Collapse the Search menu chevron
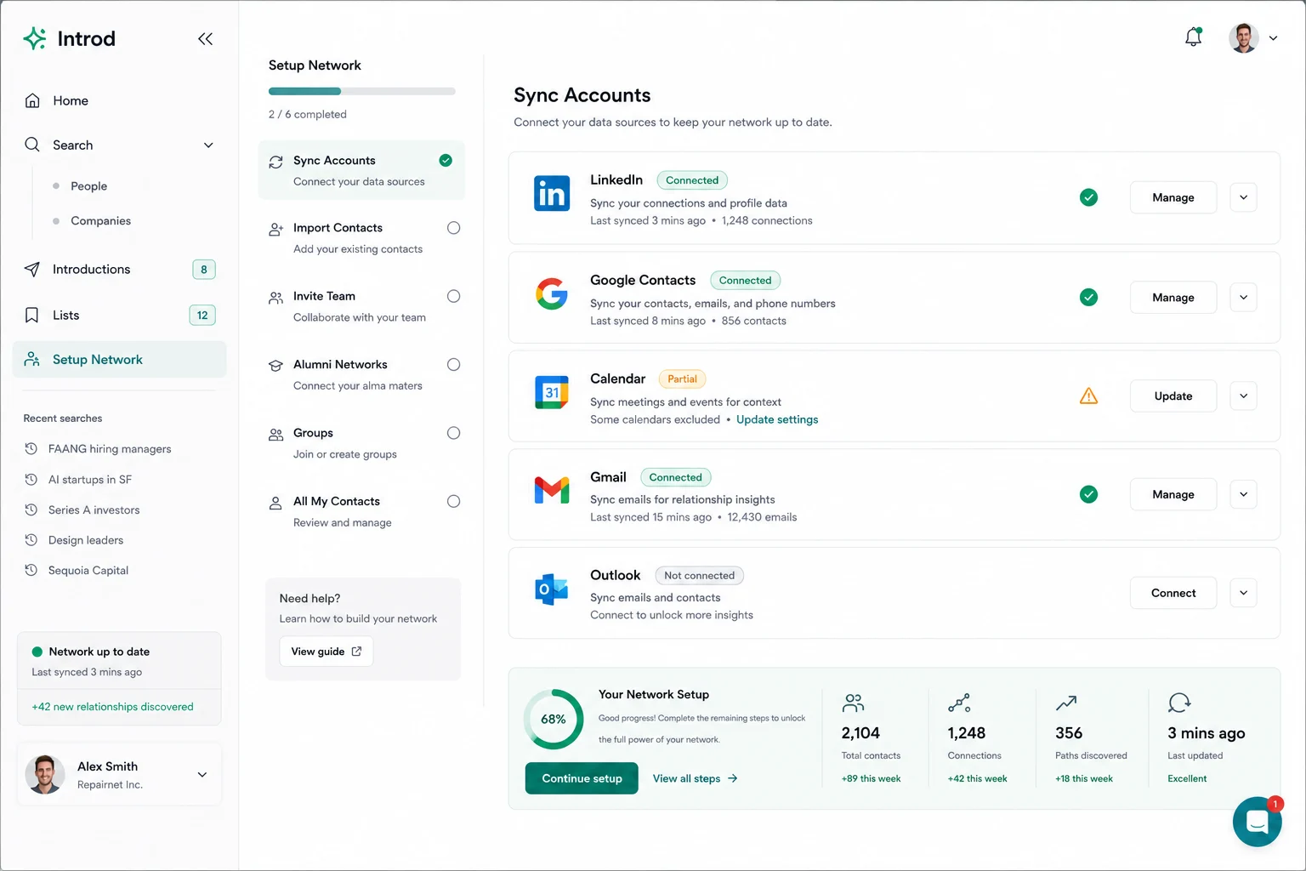The height and width of the screenshot is (871, 1306). (208, 145)
